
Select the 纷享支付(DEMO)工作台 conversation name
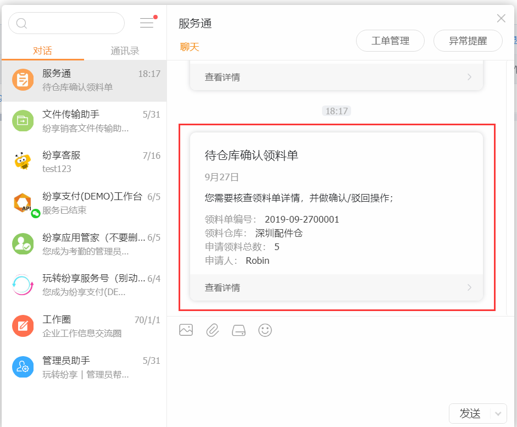click(x=92, y=196)
